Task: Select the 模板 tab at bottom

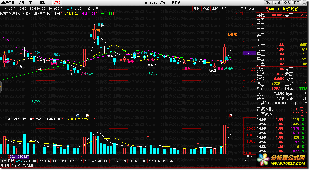Action: (11, 161)
